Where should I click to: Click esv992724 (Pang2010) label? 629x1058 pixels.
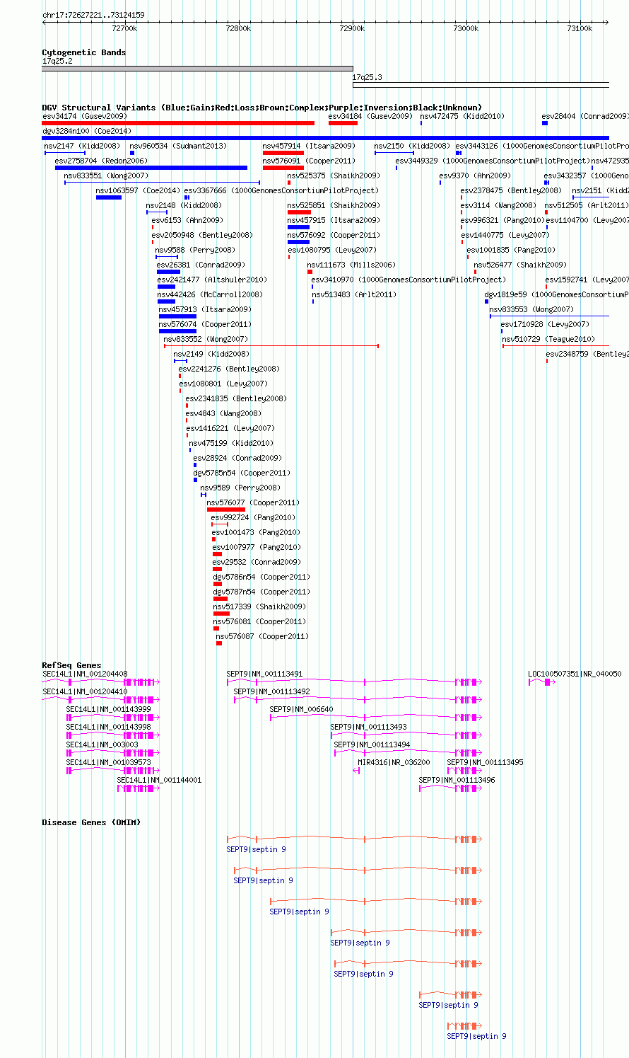coord(253,517)
